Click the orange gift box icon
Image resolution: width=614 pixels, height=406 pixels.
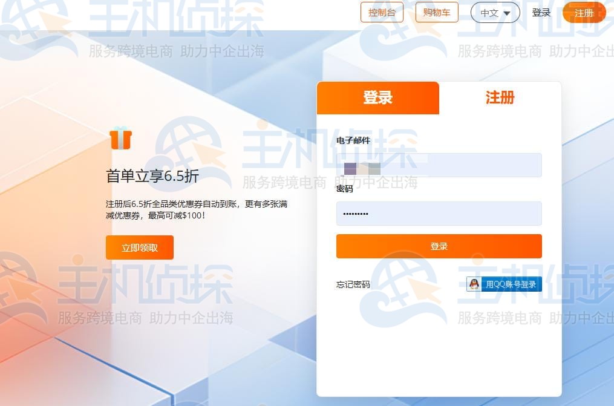pos(120,139)
